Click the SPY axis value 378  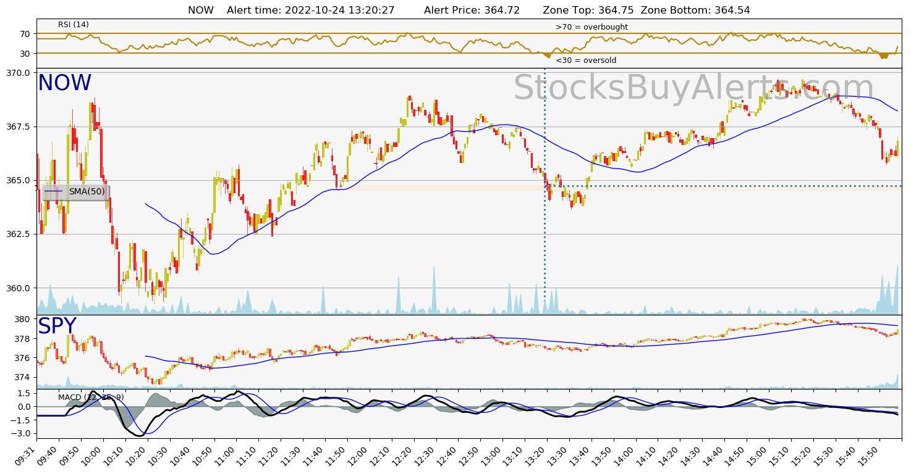(x=23, y=339)
